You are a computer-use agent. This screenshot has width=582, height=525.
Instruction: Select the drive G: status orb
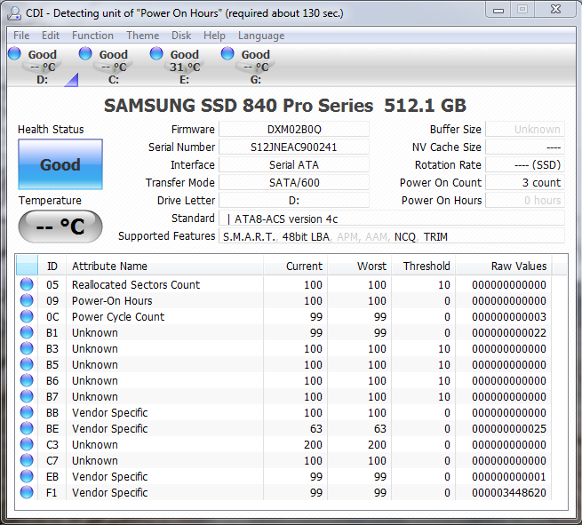pyautogui.click(x=228, y=54)
